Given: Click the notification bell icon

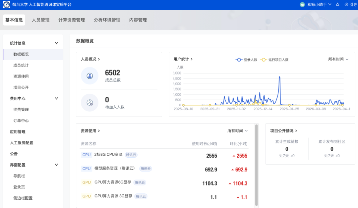Looking at the screenshot, I should coord(337,5).
